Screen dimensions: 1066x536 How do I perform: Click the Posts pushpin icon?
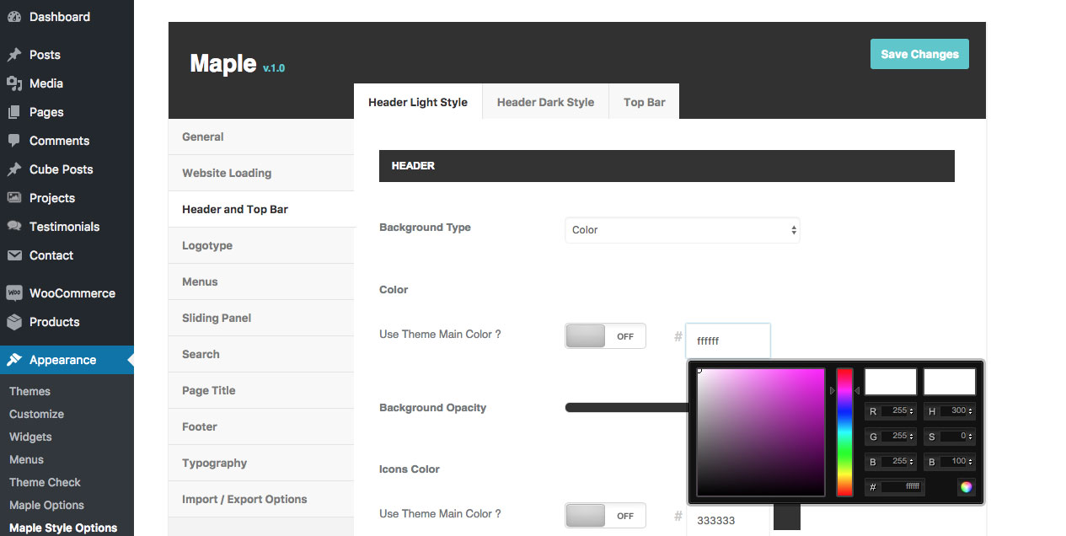14,55
